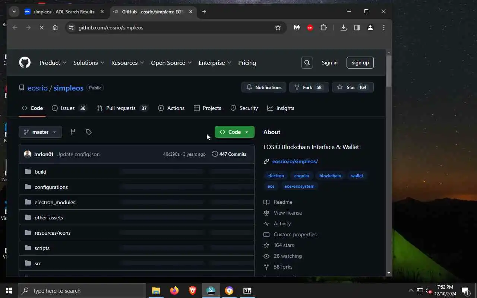The width and height of the screenshot is (477, 298).
Task: Switch to the Issues tab
Action: coord(69,108)
